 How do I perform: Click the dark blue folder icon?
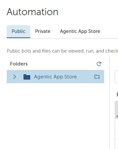tap(27, 77)
